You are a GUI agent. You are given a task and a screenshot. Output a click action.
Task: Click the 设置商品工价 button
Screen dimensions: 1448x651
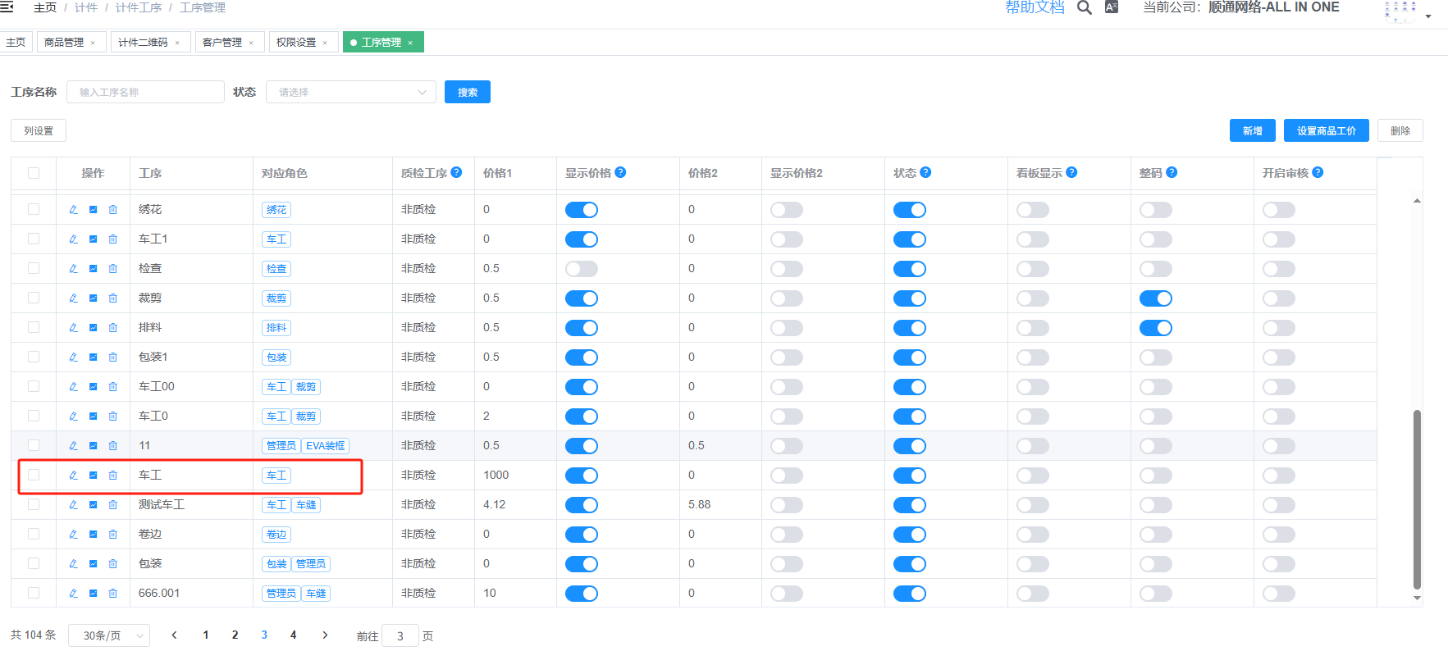[x=1326, y=131]
